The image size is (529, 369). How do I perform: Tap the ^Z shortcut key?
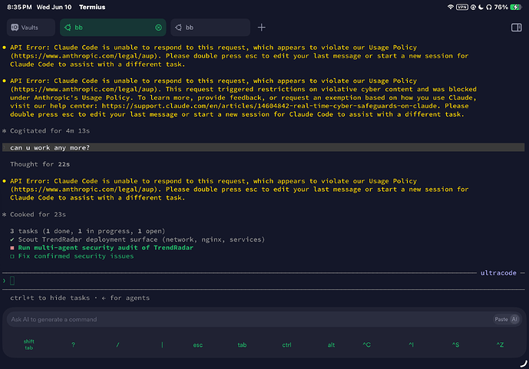coord(500,344)
